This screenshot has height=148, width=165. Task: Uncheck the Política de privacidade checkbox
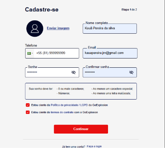pos(28,105)
